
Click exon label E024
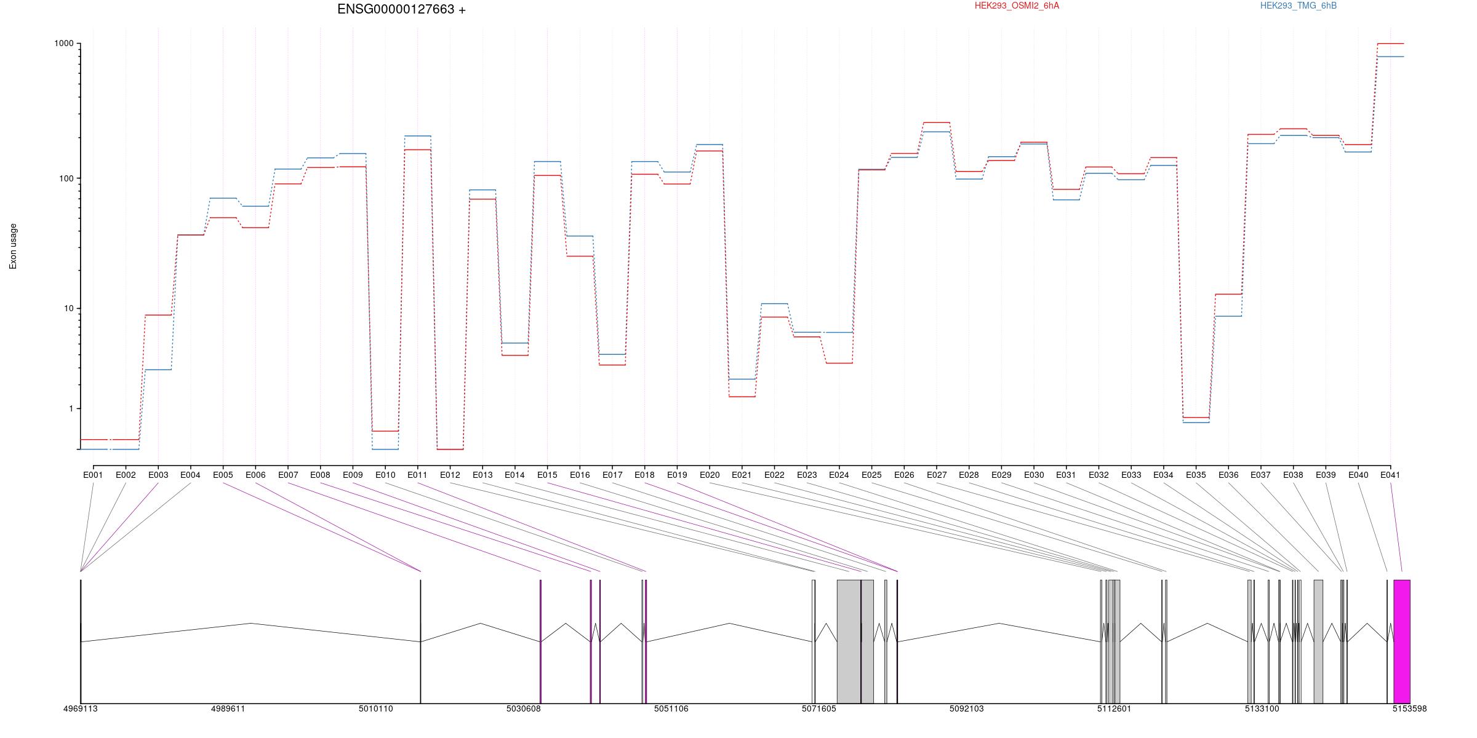(x=839, y=475)
